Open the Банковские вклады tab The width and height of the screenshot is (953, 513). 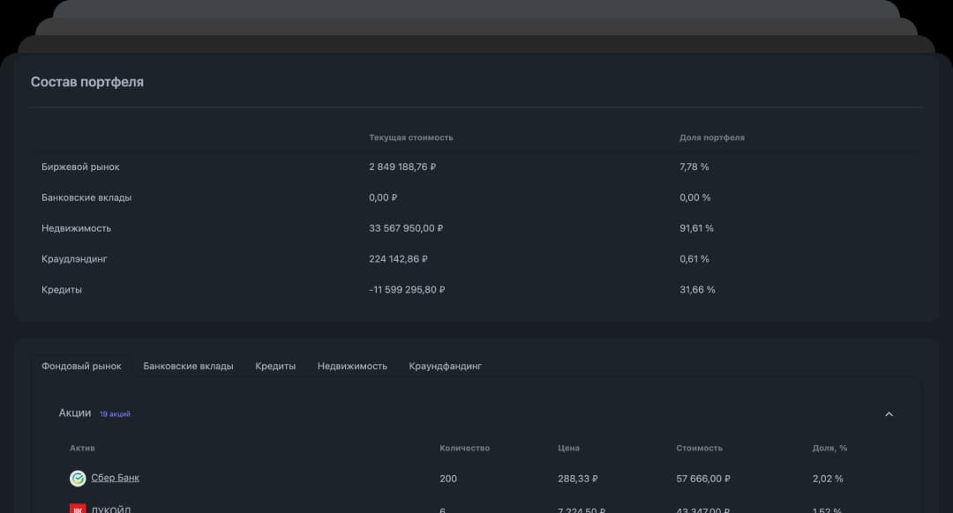tap(189, 366)
